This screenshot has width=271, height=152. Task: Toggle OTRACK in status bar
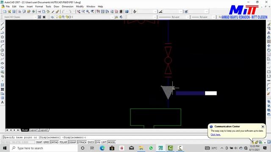82,142
